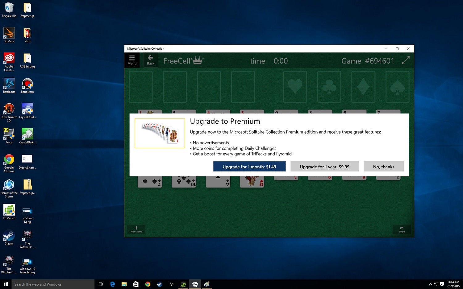Upgrade for 1 month at $1.49

(x=249, y=167)
